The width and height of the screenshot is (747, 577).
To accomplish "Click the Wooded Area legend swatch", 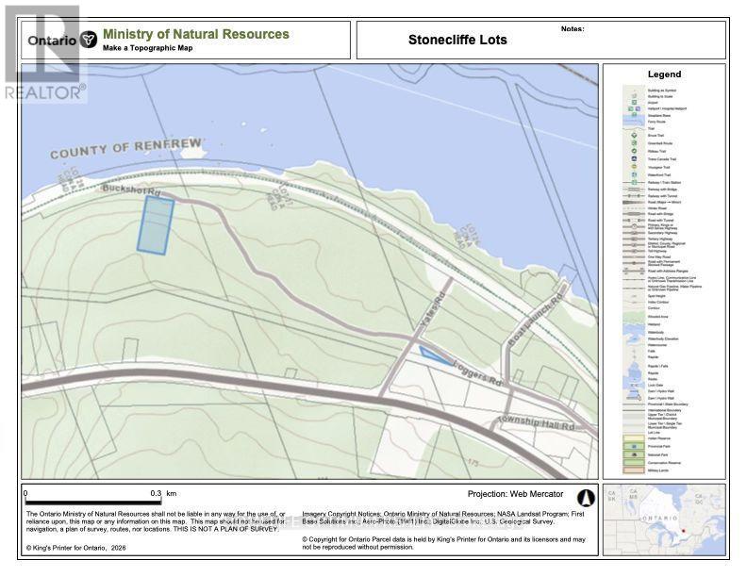I will [x=634, y=317].
